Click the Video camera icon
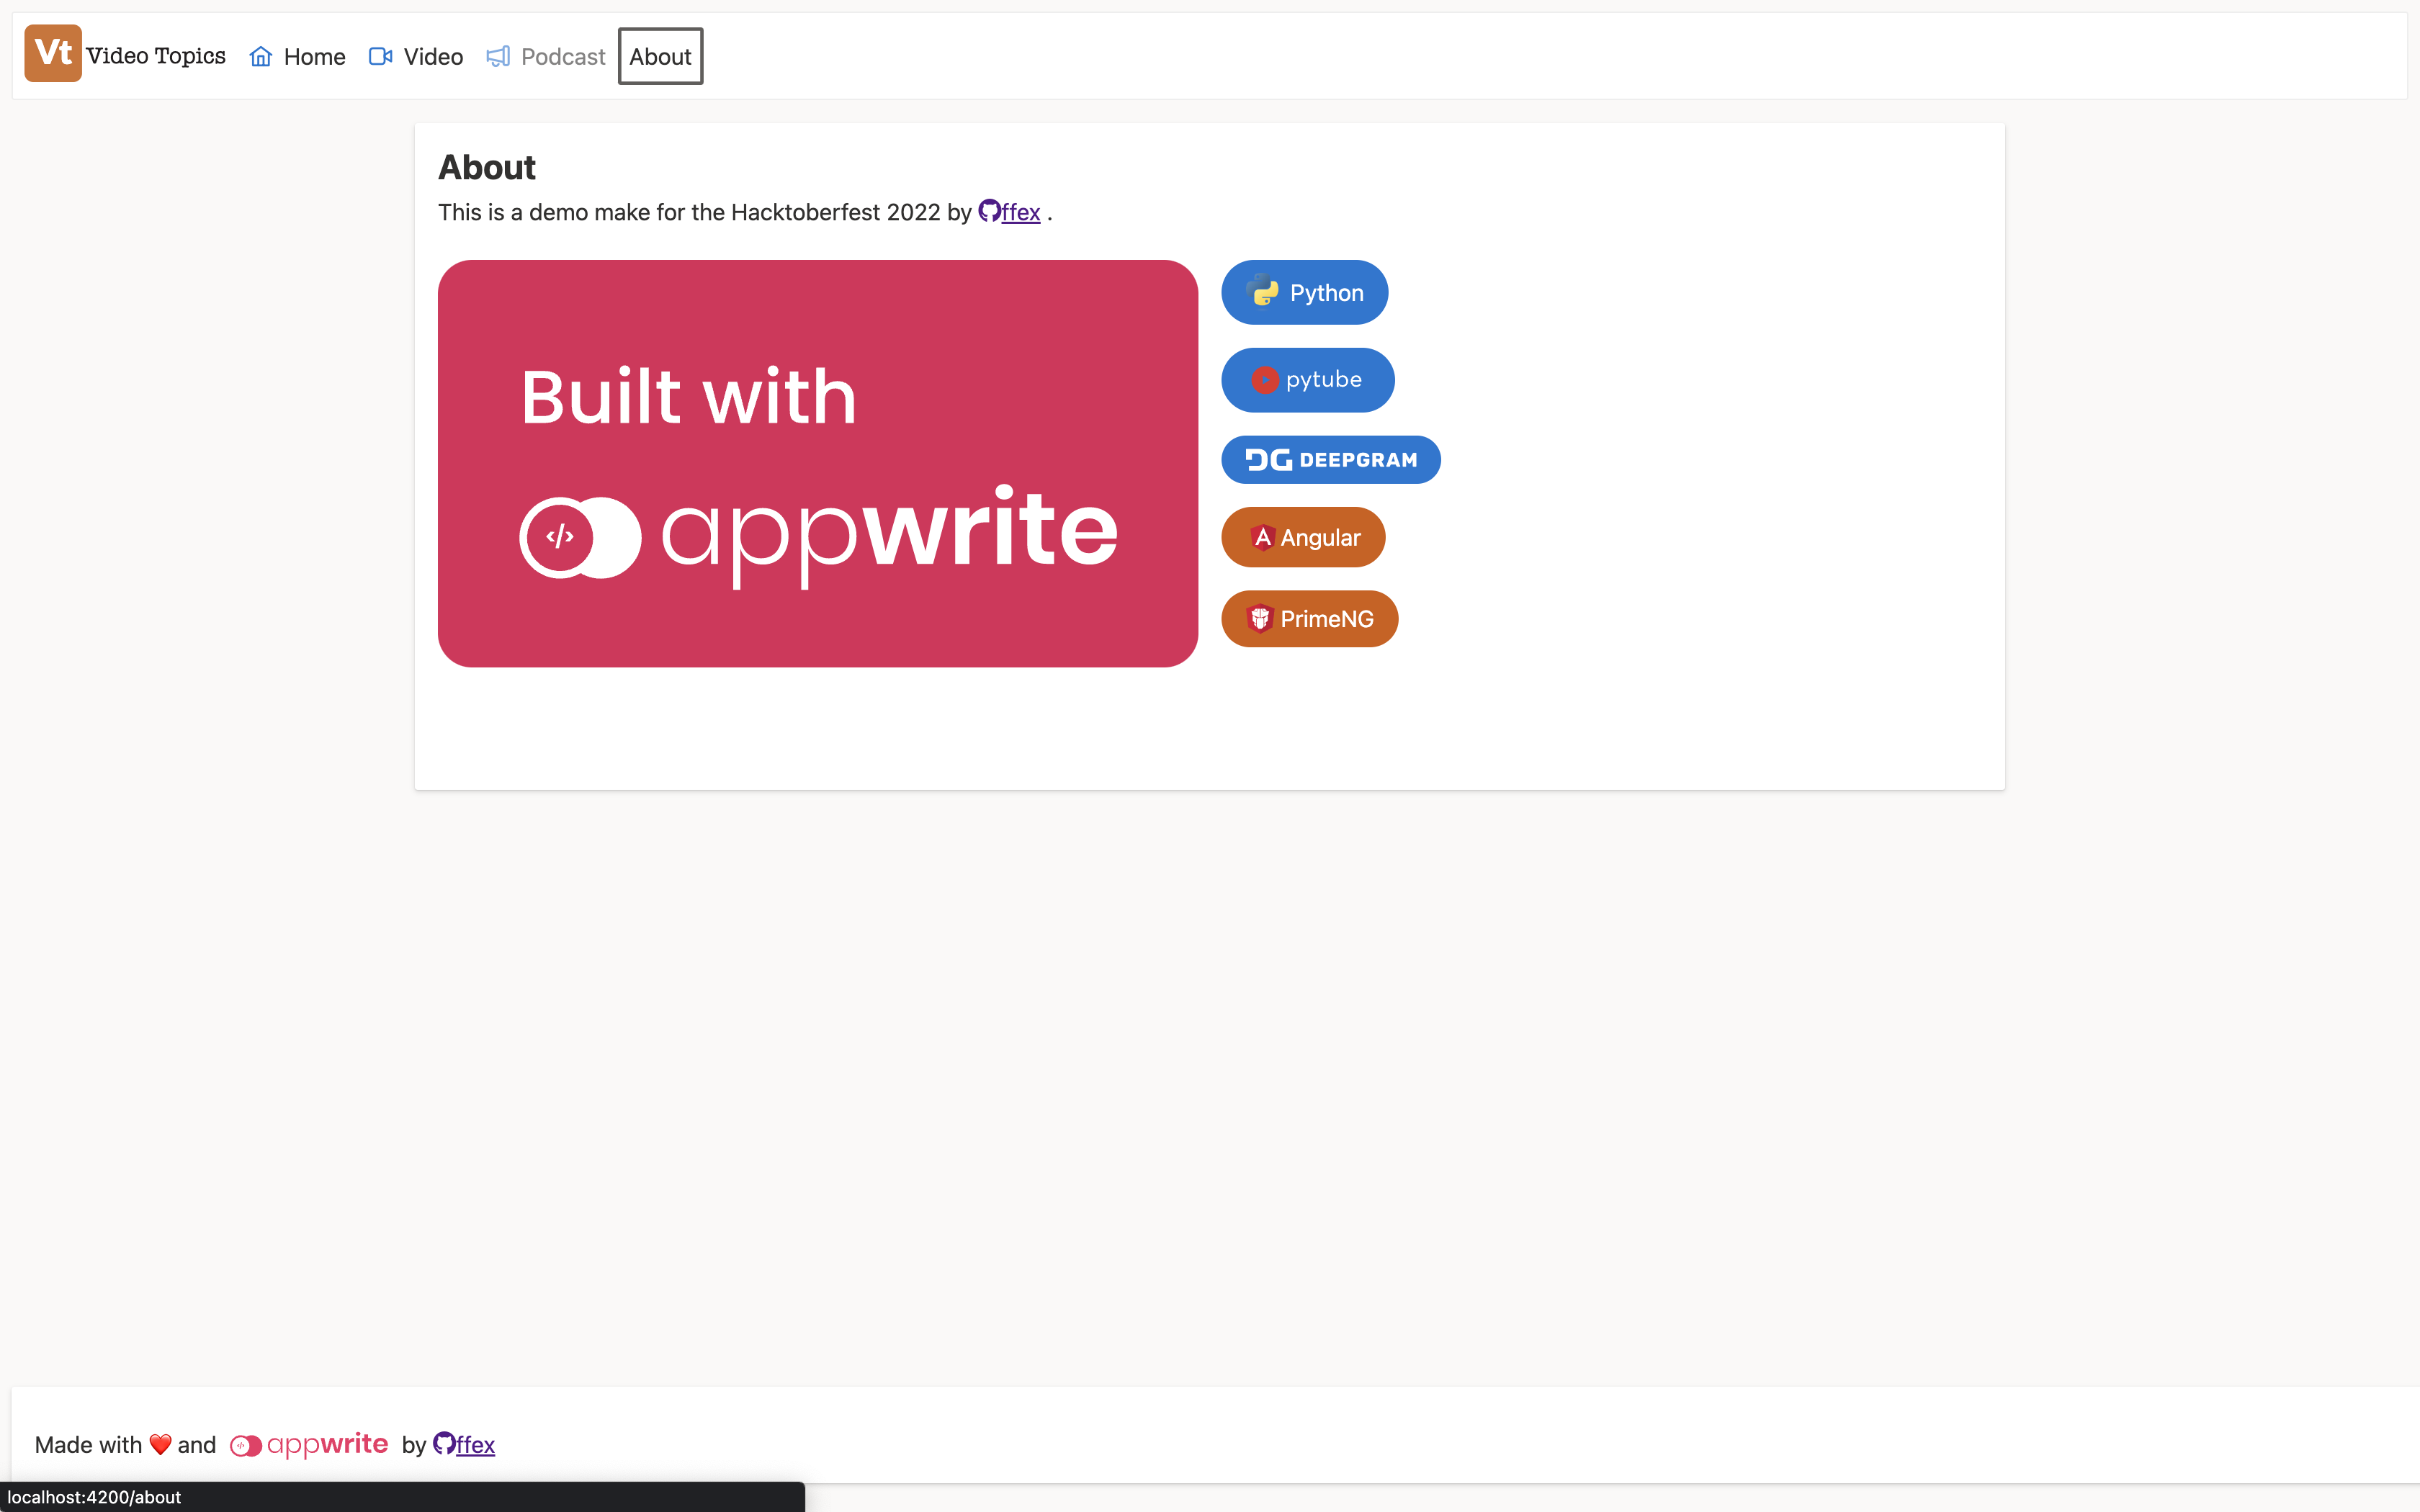2420x1512 pixels. (x=380, y=57)
